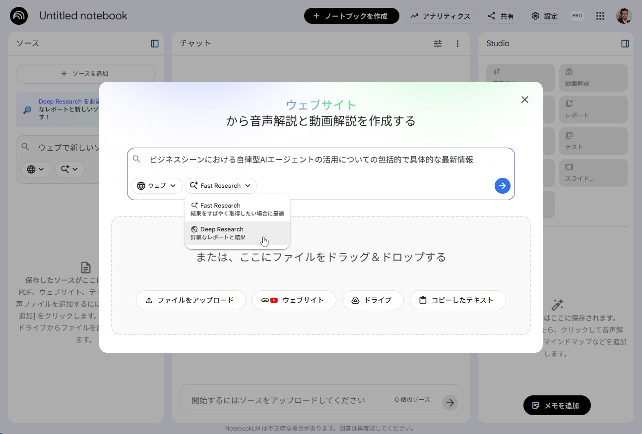Click the user profile avatar
The image size is (642, 434).
(624, 16)
